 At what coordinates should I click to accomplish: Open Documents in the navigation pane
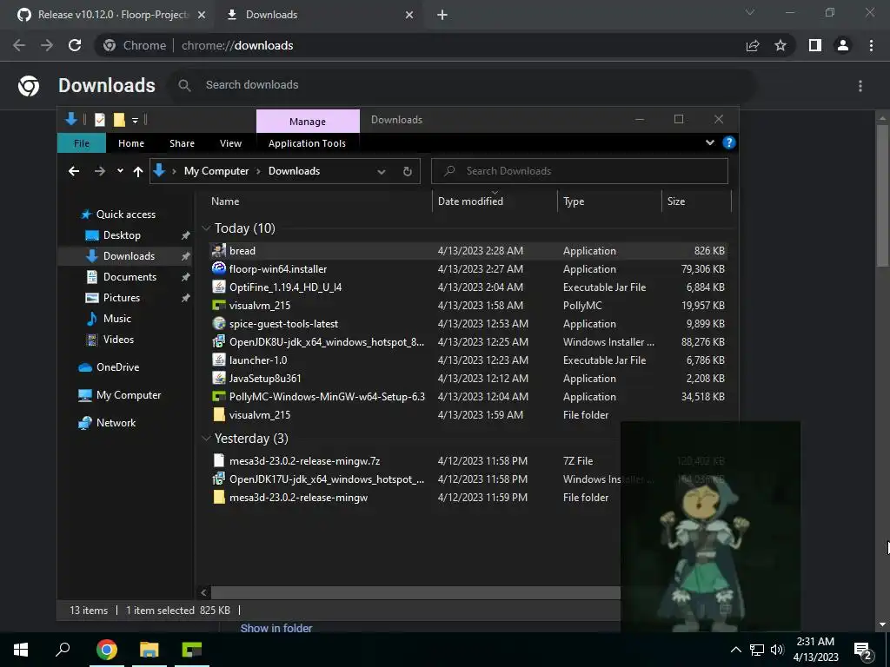(x=130, y=277)
